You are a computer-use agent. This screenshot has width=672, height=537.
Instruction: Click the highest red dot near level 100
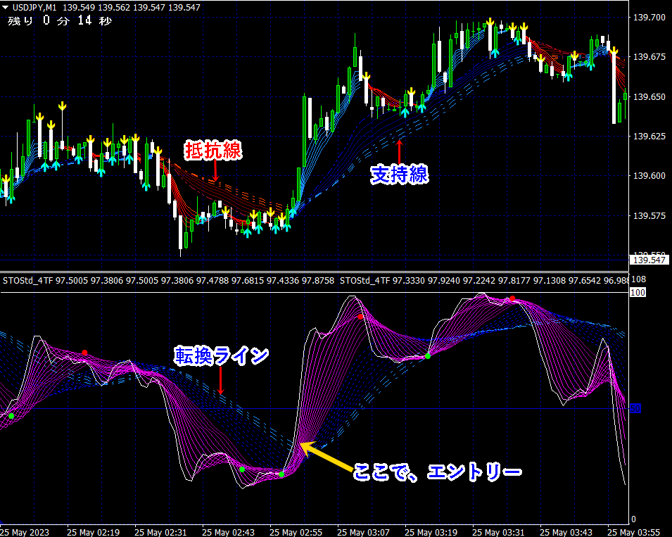[512, 299]
